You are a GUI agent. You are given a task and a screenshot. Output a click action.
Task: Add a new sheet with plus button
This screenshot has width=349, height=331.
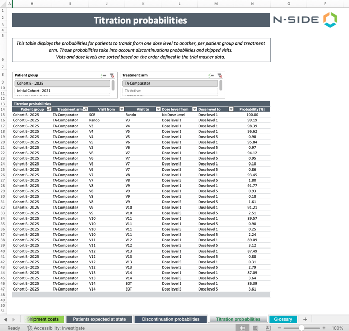click(x=305, y=319)
